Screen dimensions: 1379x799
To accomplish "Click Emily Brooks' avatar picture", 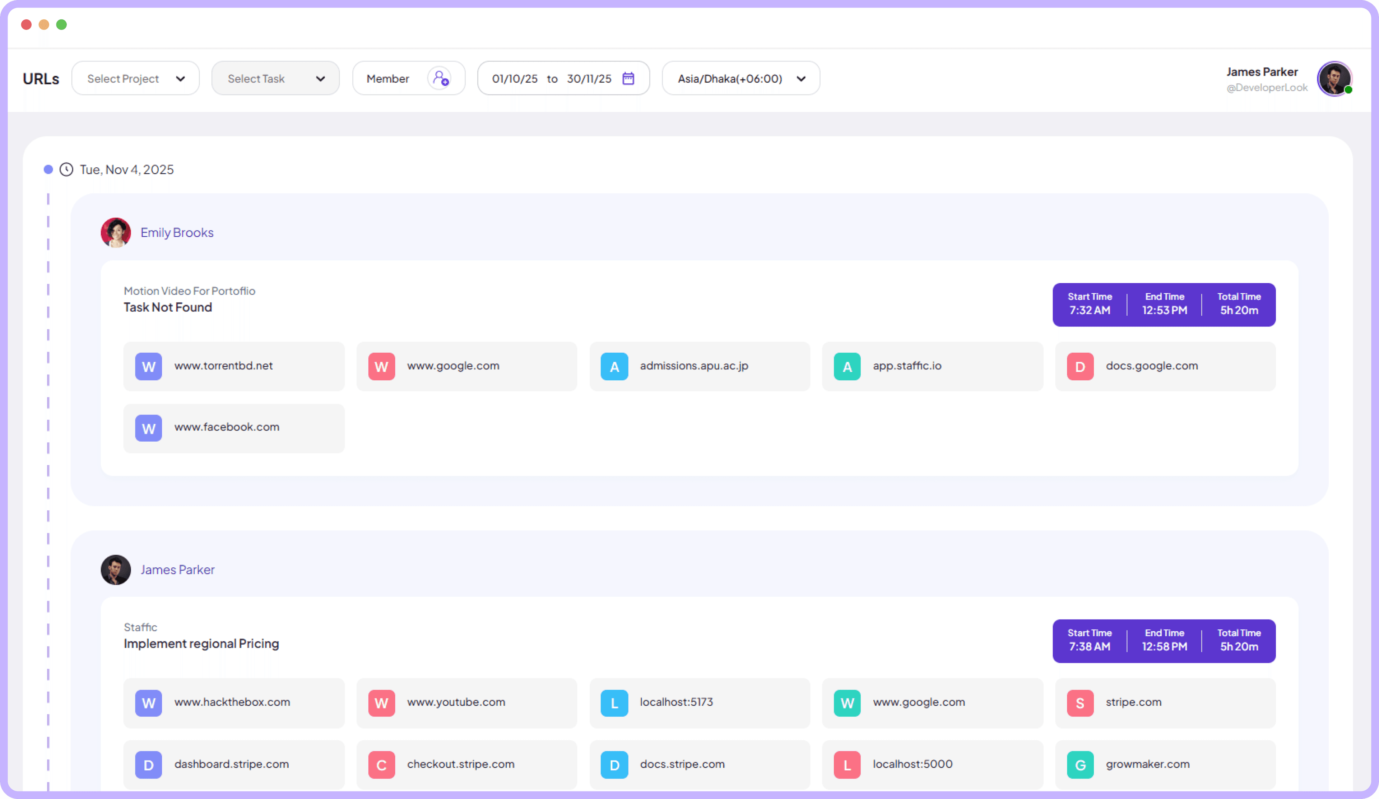I will coord(116,232).
